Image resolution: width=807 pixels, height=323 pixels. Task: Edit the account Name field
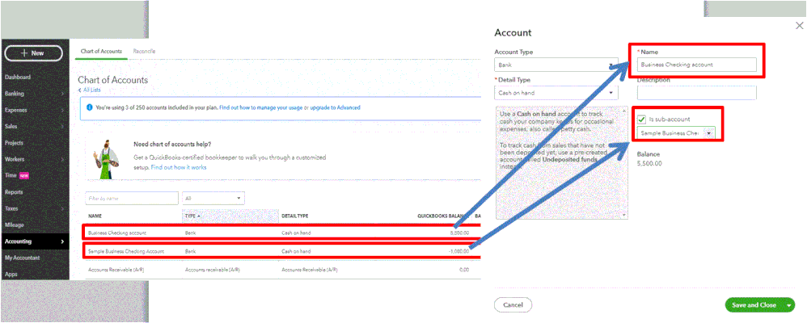[x=697, y=65]
